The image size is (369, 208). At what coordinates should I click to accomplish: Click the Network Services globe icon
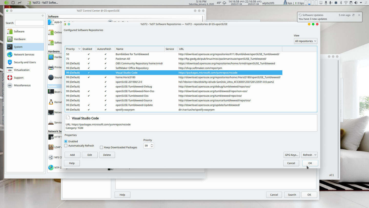(x=10, y=54)
